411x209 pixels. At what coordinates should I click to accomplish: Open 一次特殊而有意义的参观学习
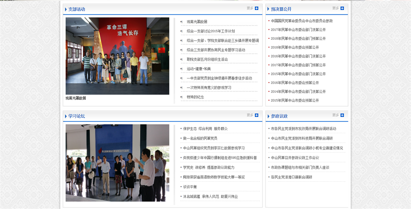coord(209,88)
